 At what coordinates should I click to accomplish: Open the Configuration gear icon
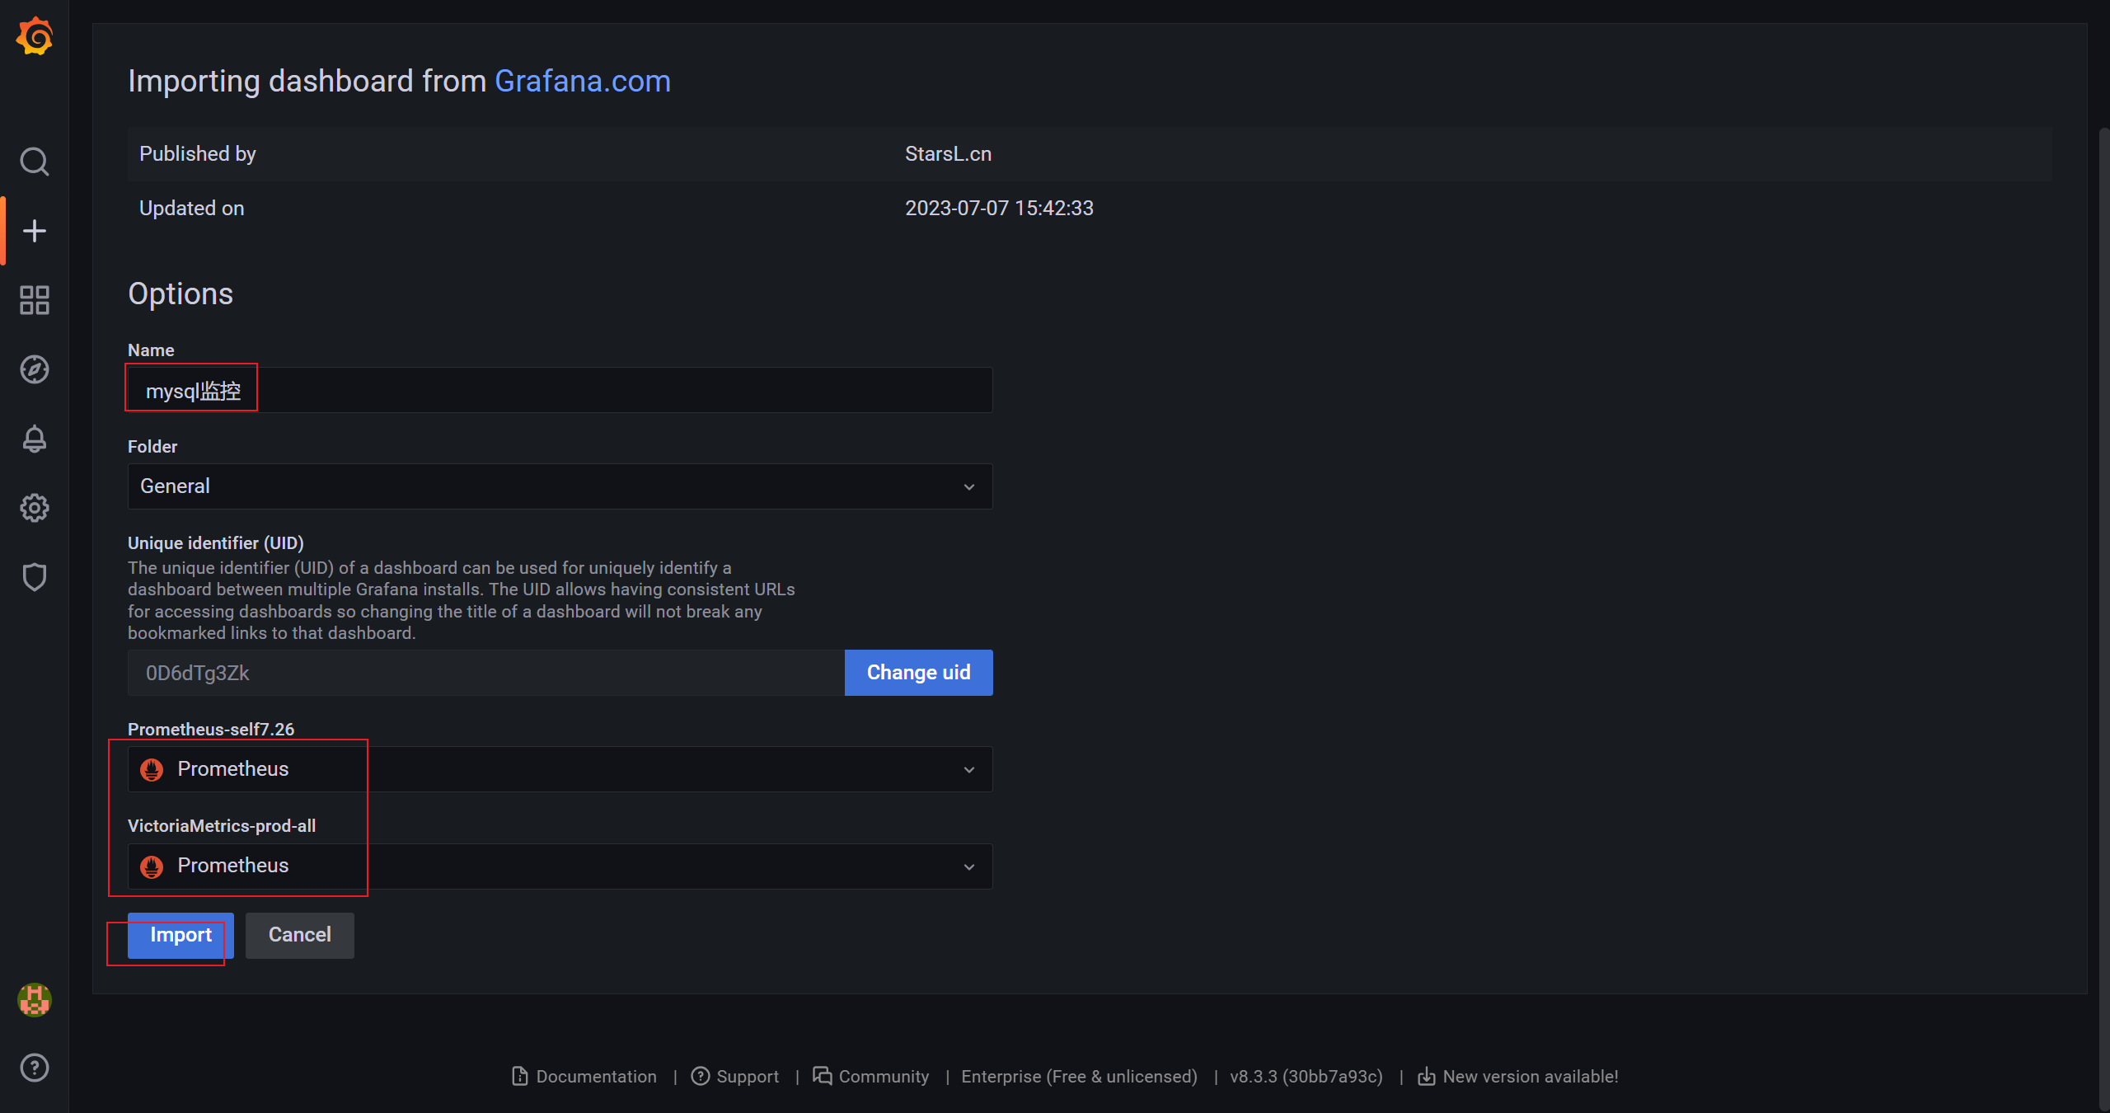[x=34, y=508]
